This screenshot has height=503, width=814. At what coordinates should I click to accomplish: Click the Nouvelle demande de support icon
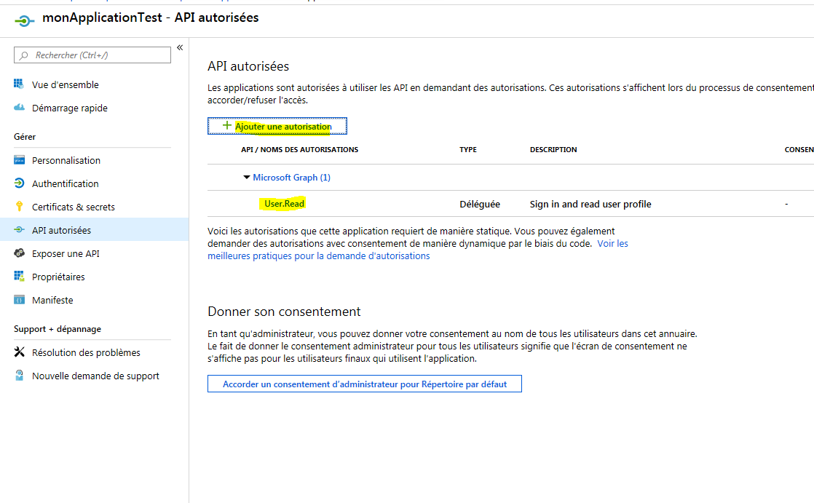pos(19,376)
